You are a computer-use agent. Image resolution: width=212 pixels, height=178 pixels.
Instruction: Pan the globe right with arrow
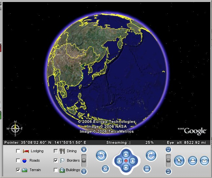(x=132, y=161)
